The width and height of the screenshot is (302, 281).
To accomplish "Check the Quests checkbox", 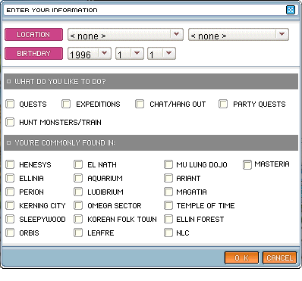I will point(10,104).
